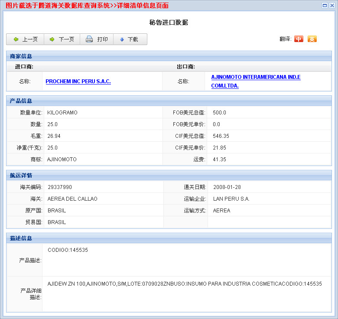
Task: Click the transport company LAN PERU S.A.
Action: tap(231, 199)
